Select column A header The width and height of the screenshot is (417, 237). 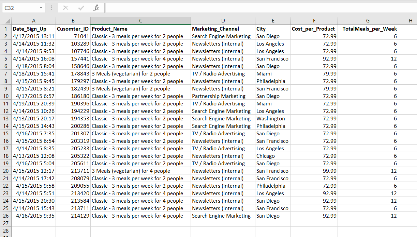33,21
